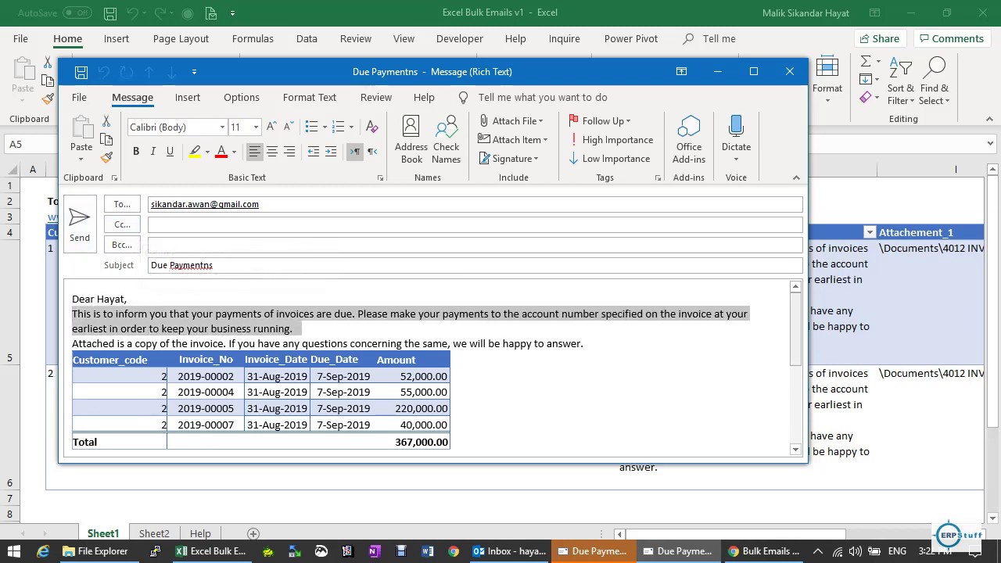The width and height of the screenshot is (1001, 563).
Task: Increase font size with Grow Font icon
Action: point(271,127)
